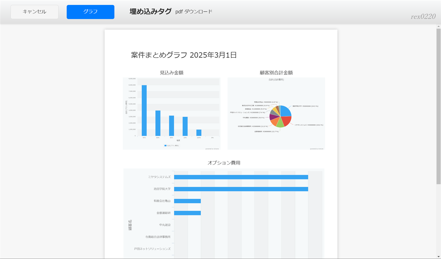
Task: Select the 池田学院大学 bar in オプション費用
Action: click(x=241, y=189)
